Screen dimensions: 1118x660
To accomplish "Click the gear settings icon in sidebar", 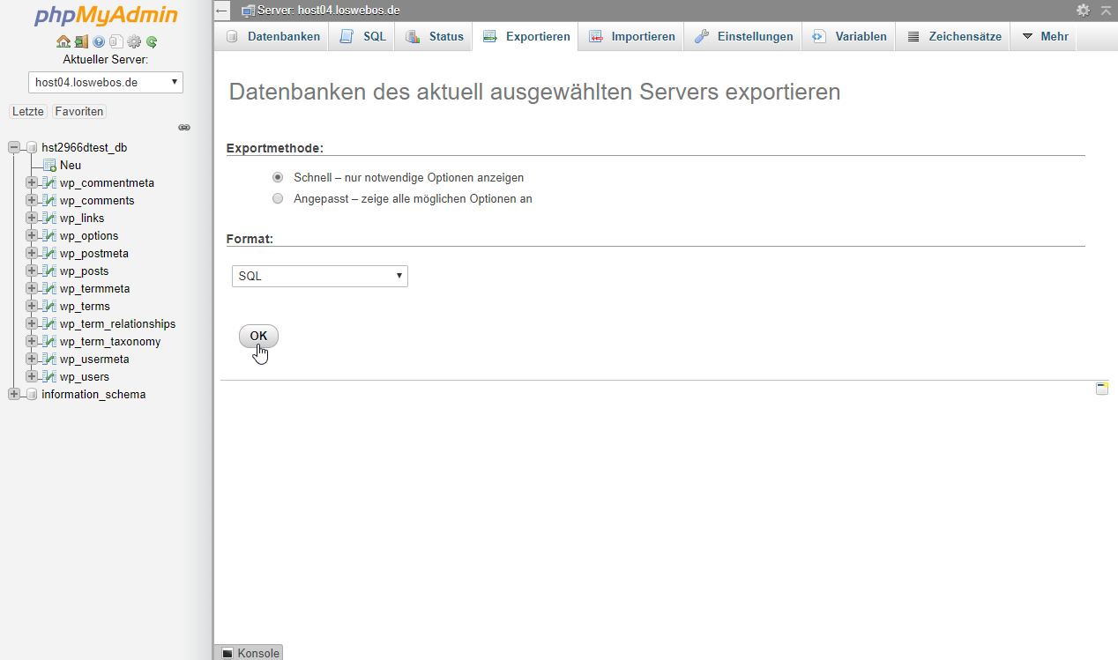I will 134,41.
